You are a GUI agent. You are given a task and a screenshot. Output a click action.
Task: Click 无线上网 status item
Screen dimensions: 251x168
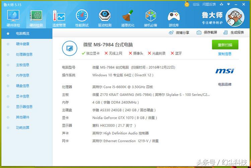[113, 53]
